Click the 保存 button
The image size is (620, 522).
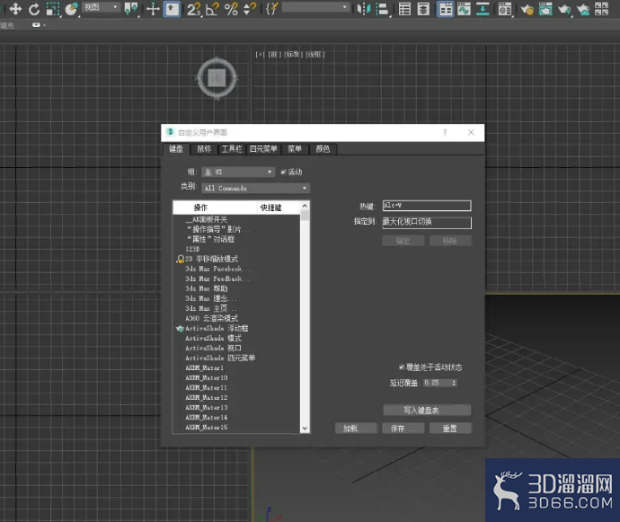tap(403, 429)
